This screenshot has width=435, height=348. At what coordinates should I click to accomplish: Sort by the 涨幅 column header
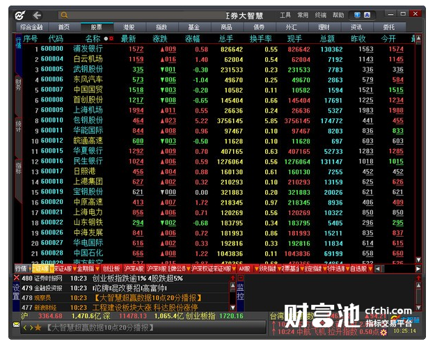[x=192, y=39]
